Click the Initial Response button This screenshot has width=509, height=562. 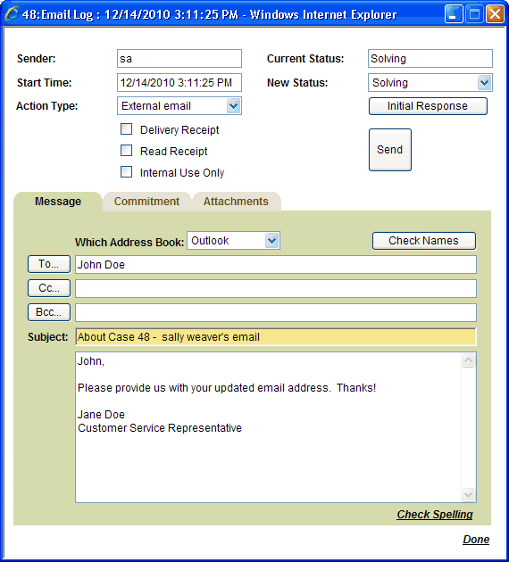click(428, 106)
